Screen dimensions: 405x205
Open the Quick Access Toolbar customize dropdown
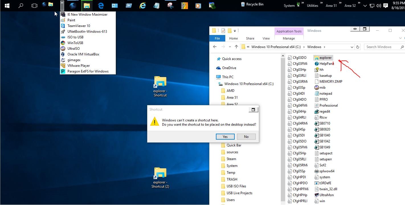[x=235, y=31]
